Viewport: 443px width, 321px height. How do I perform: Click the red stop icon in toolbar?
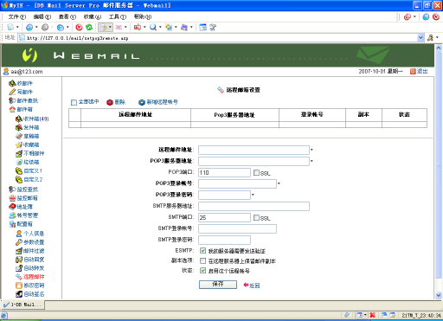[79, 28]
